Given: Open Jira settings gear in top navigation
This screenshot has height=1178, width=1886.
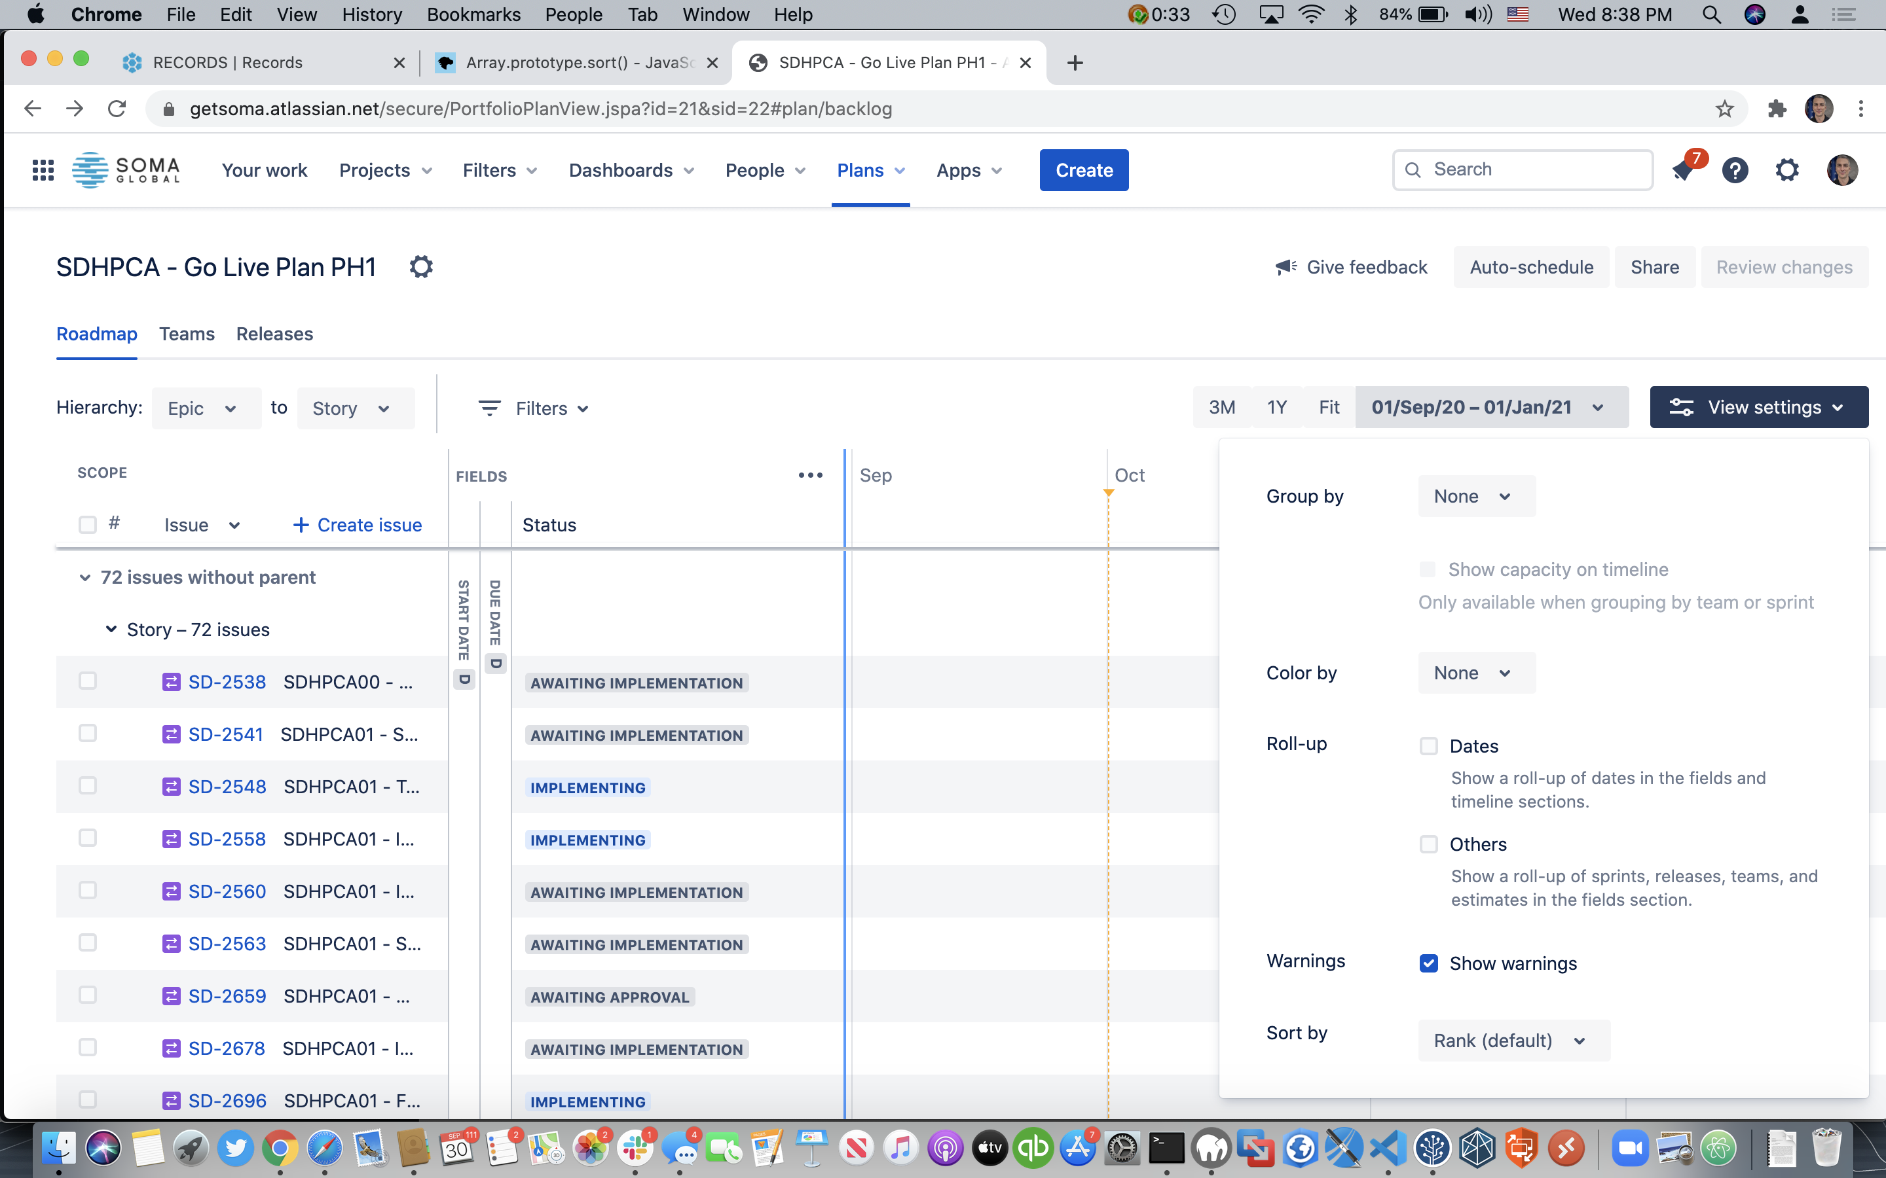Looking at the screenshot, I should pyautogui.click(x=1787, y=170).
